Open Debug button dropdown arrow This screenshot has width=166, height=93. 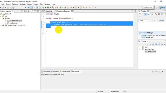(x=46, y=7)
